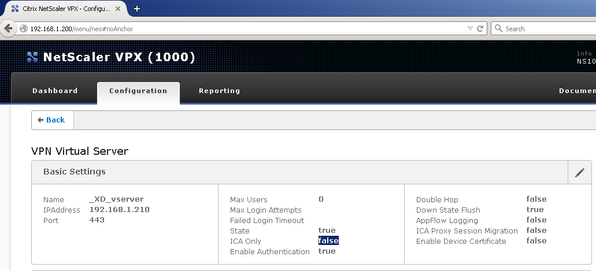Image resolution: width=596 pixels, height=271 pixels.
Task: Open a new browser tab
Action: 137,8
